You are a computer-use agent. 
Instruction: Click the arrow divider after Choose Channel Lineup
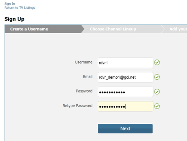tap(163, 29)
